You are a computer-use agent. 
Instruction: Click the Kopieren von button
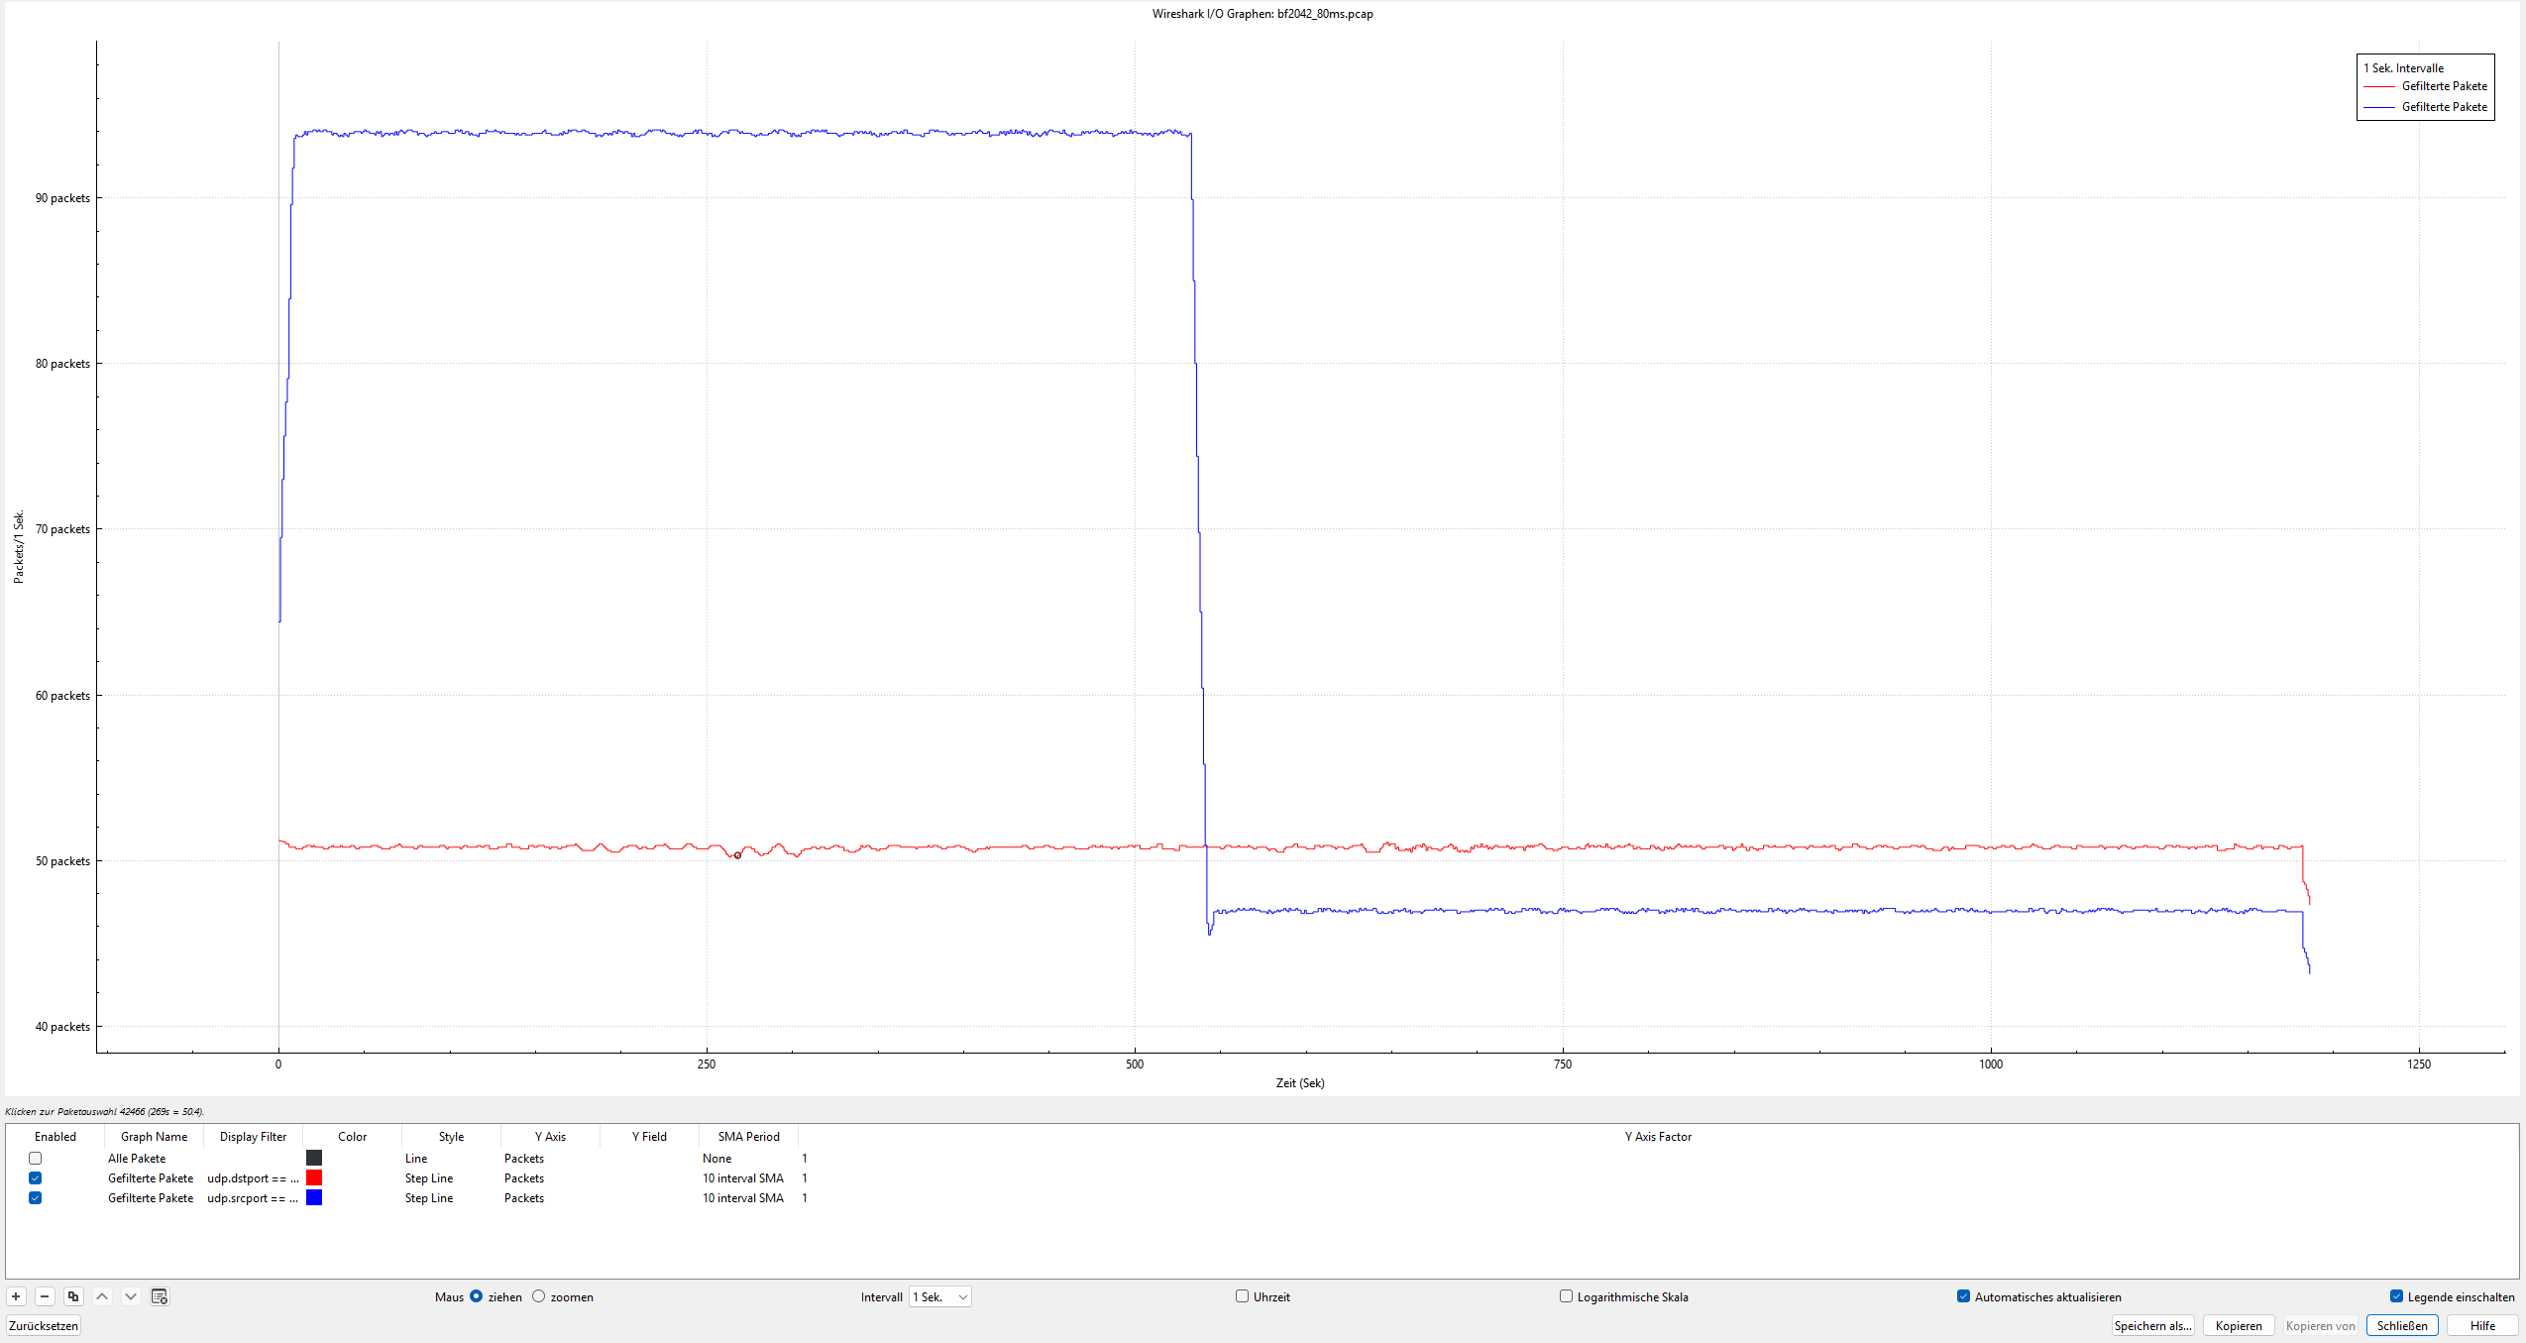tap(2320, 1325)
